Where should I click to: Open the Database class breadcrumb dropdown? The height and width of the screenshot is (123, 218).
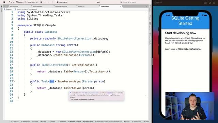pyautogui.click(x=9, y=9)
